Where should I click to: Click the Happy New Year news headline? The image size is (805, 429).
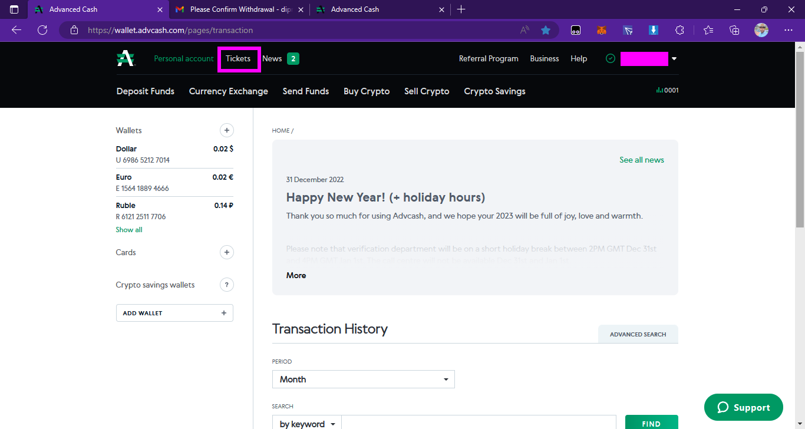pos(385,197)
